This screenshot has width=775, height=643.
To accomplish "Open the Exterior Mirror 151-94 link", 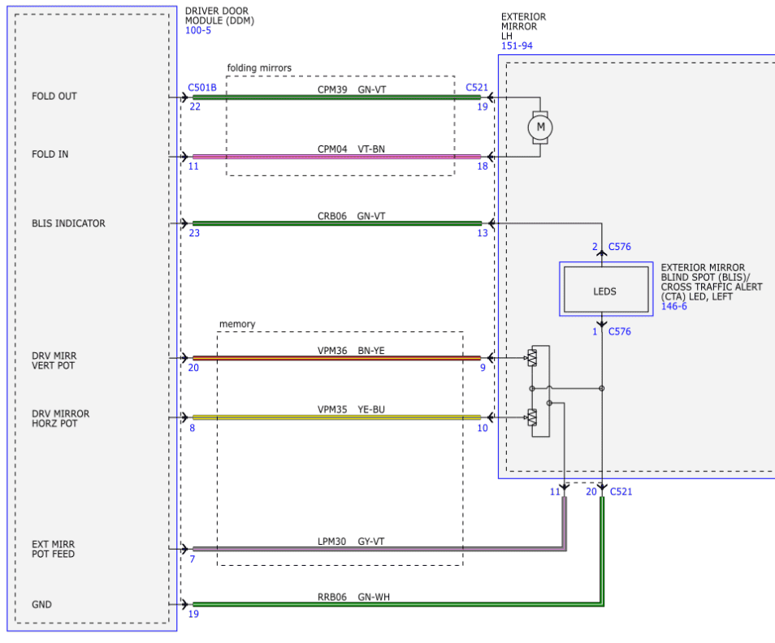I will click(x=517, y=46).
